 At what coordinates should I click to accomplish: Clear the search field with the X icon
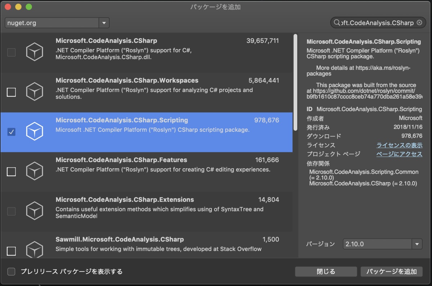pyautogui.click(x=419, y=23)
